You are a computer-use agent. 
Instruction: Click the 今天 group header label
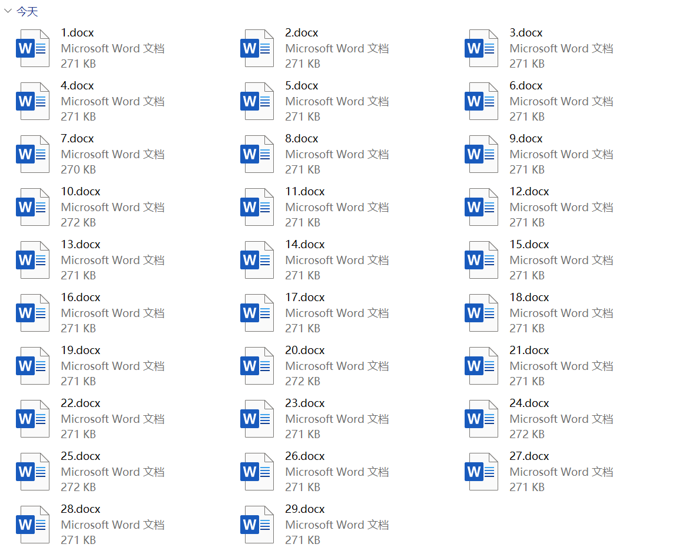click(27, 11)
